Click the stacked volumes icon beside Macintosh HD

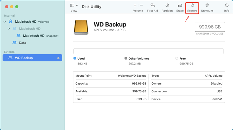(11, 22)
